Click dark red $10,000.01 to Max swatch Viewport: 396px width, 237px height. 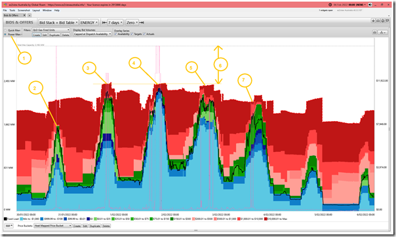266,219
